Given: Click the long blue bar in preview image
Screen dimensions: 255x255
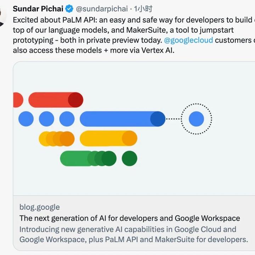Looking at the screenshot, I should [x=122, y=119].
